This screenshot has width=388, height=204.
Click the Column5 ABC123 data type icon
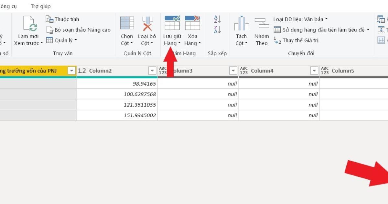(x=325, y=71)
